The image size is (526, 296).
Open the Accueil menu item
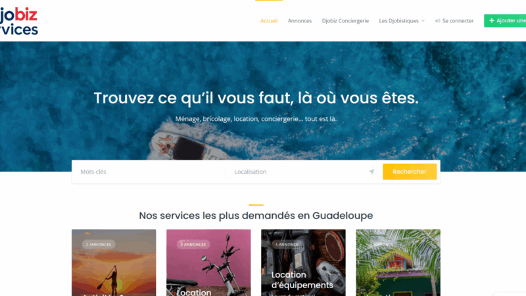[269, 21]
